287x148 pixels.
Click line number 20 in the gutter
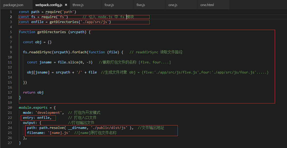coord(10,108)
